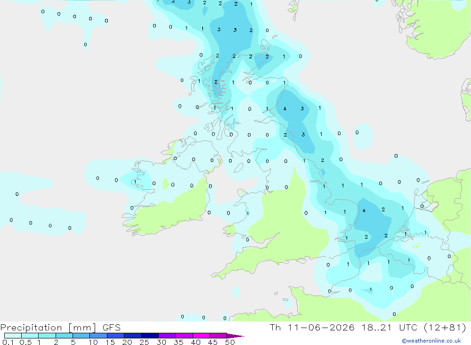
Task: Click the '45' legend scale label
Action: [213, 342]
